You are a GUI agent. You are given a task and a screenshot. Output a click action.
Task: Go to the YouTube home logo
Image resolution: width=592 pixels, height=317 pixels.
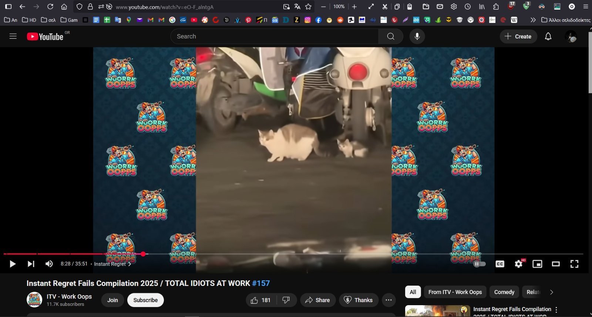coord(45,36)
